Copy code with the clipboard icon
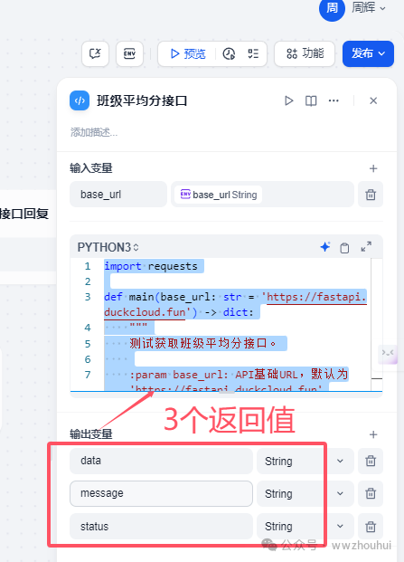The height and width of the screenshot is (562, 404). (344, 248)
